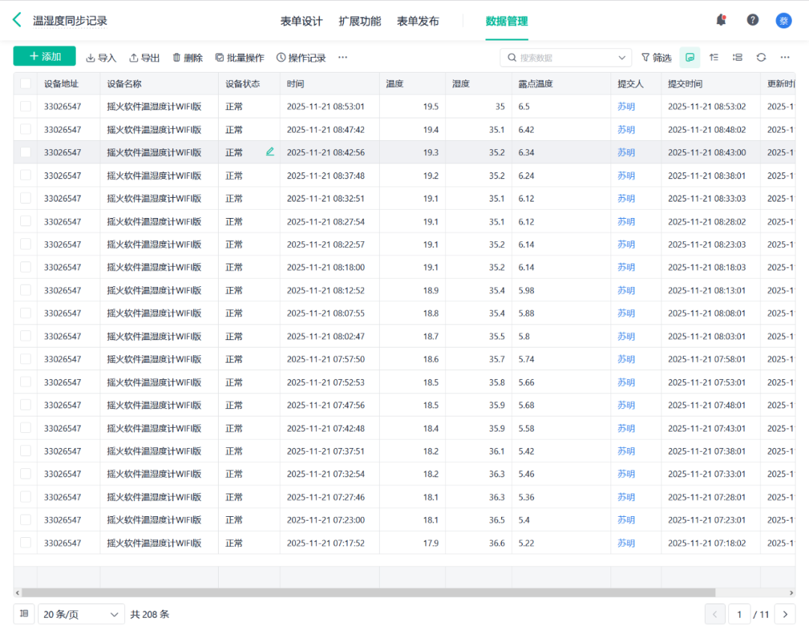
Task: Click the search data input field
Action: [565, 58]
